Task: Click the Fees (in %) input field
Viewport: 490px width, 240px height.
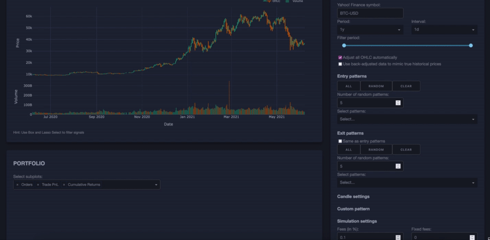Action: pyautogui.click(x=370, y=237)
